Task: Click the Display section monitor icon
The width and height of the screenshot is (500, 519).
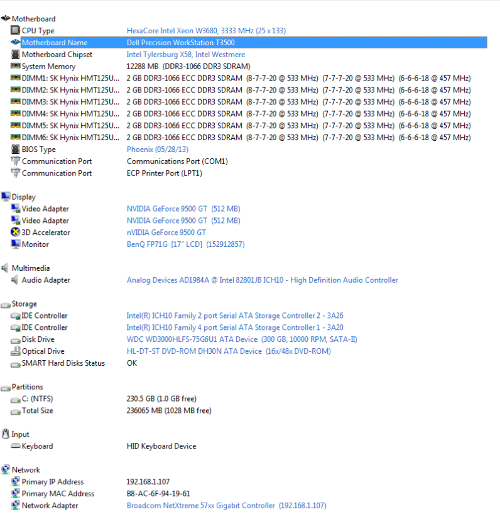Action: click(6, 197)
